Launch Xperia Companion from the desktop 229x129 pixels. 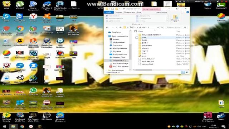[33, 6]
